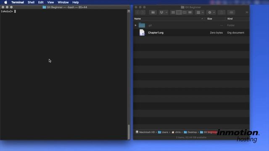The width and height of the screenshot is (269, 151).
Task: Click the Git Beginner folder in path bar
Action: pos(208,132)
